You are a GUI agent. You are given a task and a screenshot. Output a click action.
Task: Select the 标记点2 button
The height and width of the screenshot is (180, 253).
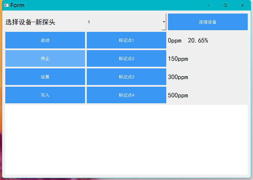(x=126, y=58)
